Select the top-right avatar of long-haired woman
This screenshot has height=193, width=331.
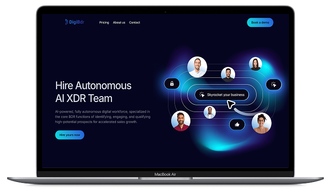[x=255, y=64]
